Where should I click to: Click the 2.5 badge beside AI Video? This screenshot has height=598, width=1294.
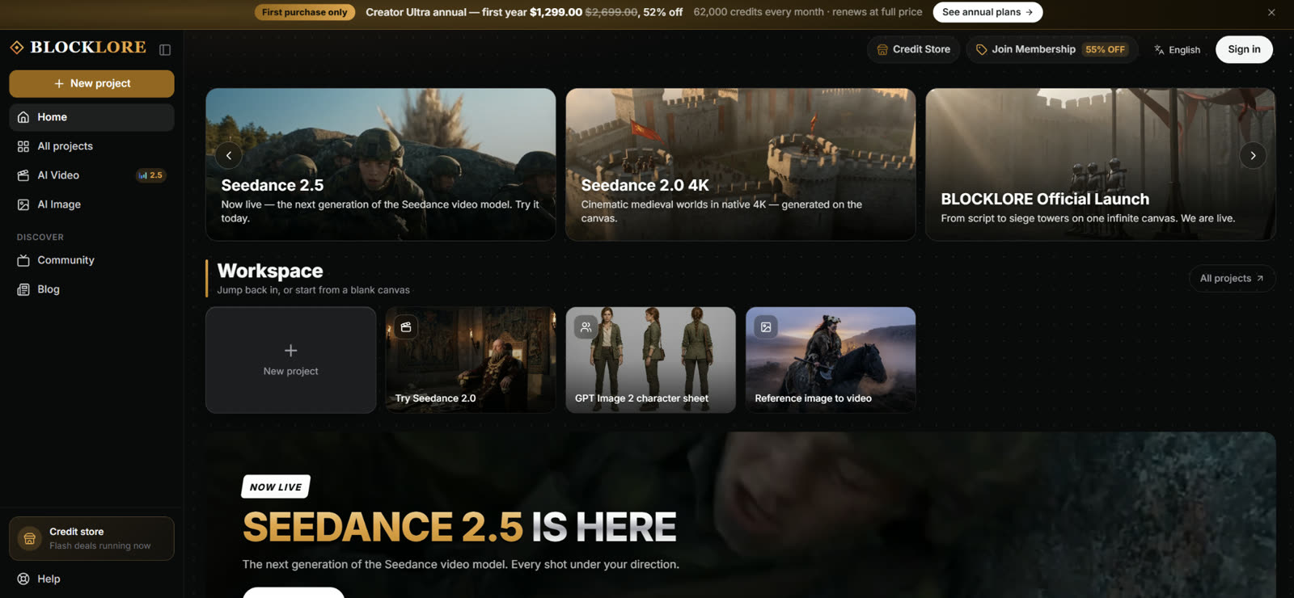(x=150, y=175)
